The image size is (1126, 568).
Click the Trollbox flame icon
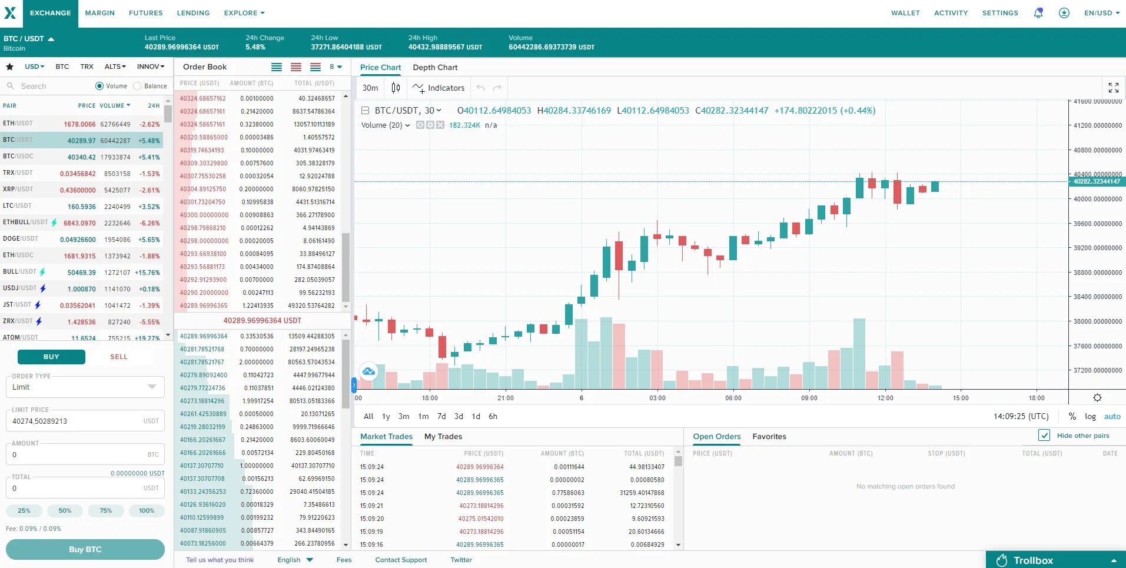coord(1002,560)
